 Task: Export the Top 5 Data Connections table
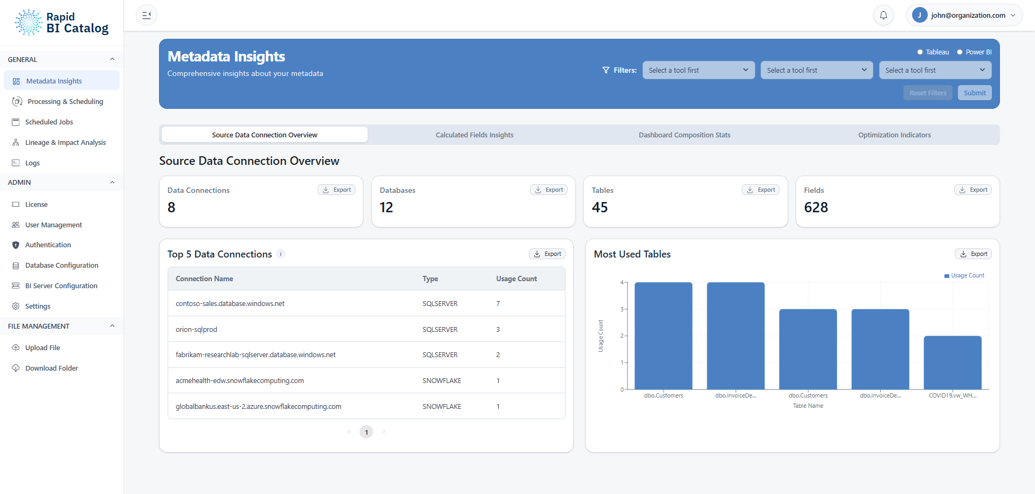coord(547,254)
